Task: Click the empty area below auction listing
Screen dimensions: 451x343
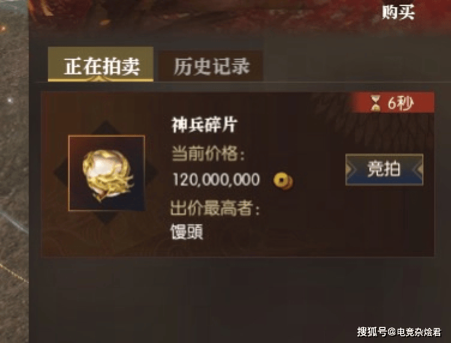Action: [x=238, y=299]
